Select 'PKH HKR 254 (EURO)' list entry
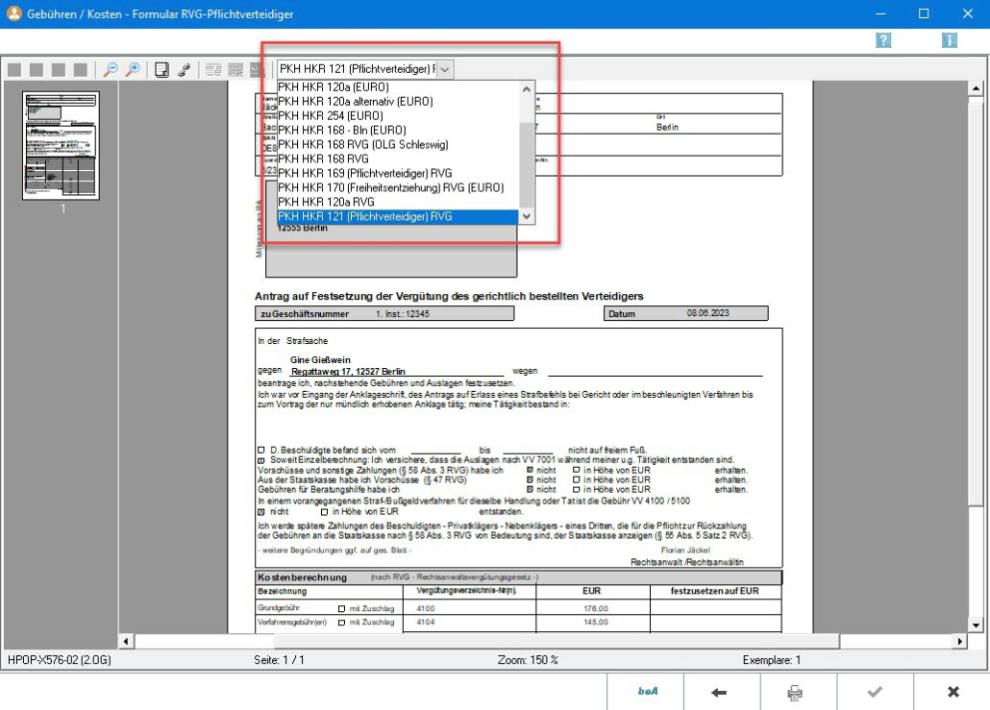 pos(330,115)
